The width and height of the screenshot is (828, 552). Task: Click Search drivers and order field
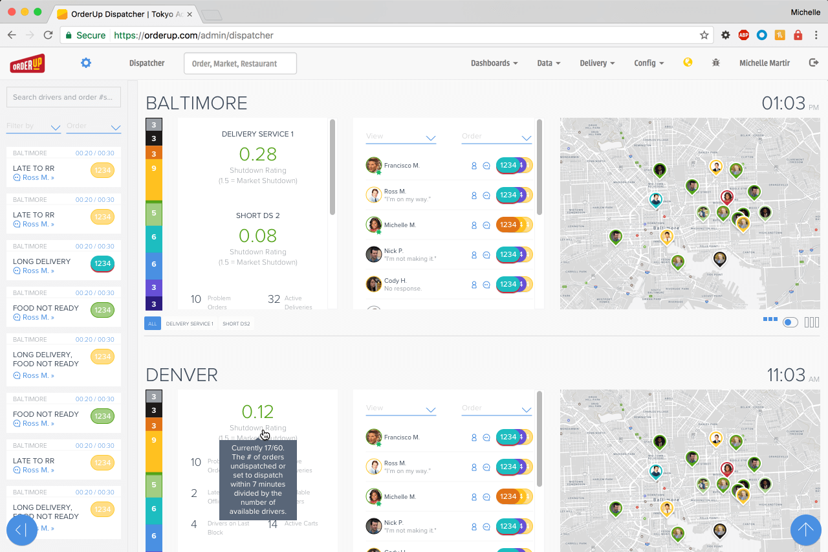(x=63, y=97)
